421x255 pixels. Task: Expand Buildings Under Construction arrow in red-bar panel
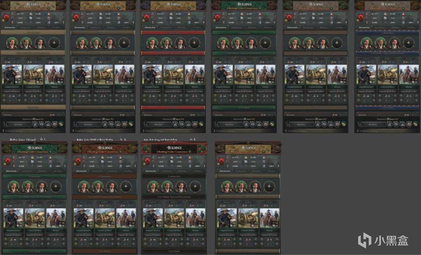click(x=189, y=8)
